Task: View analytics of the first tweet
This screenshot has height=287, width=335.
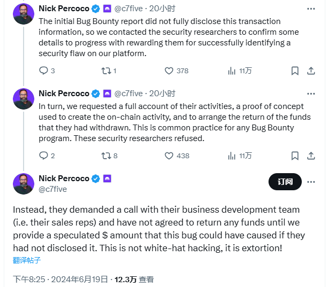Action: point(232,71)
